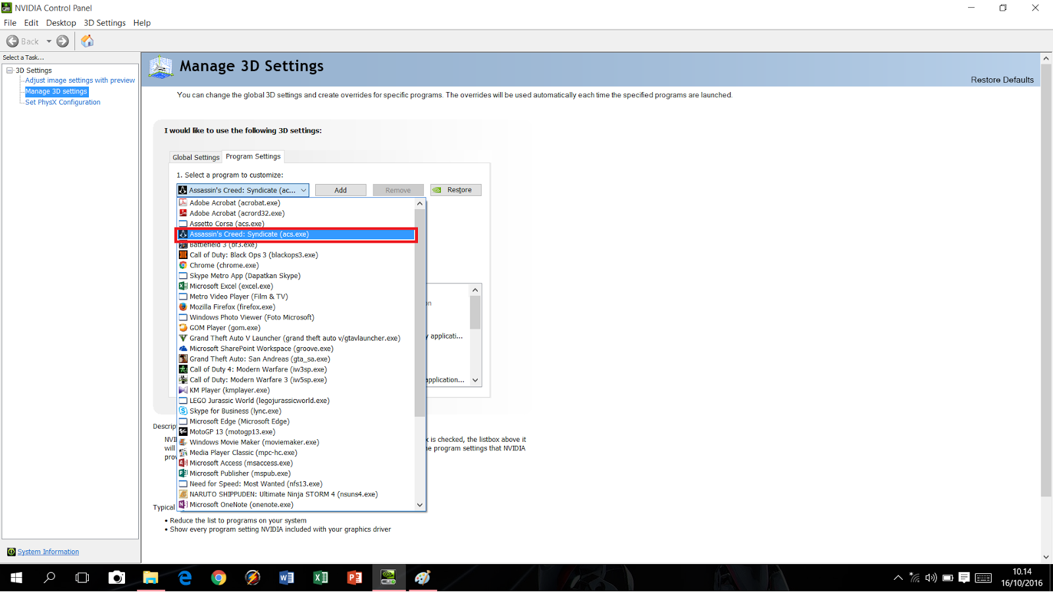The width and height of the screenshot is (1053, 593).
Task: Select Manage 3D settings tree item
Action: pyautogui.click(x=56, y=91)
